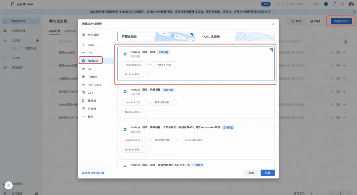Open 已分组 in the sidebar

click(x=16, y=40)
